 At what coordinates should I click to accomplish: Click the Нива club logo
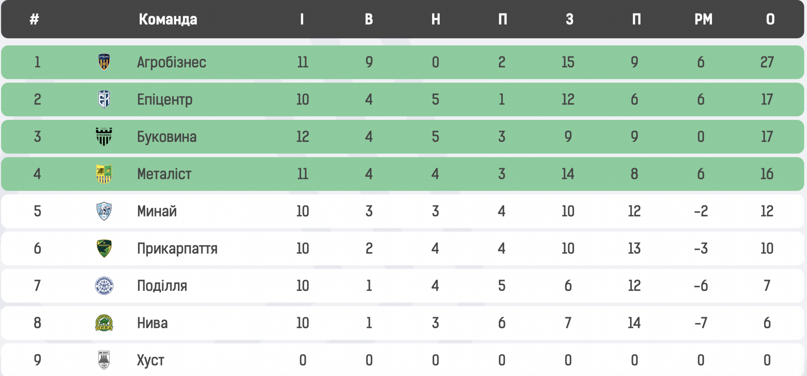[104, 323]
